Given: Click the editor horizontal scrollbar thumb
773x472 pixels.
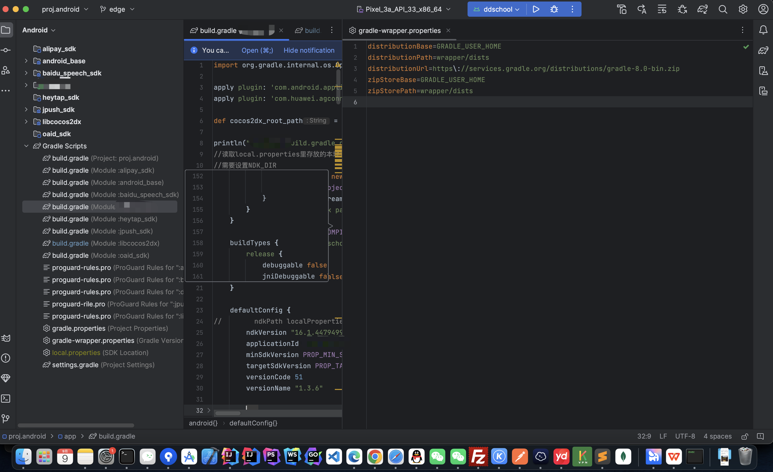Looking at the screenshot, I should click(228, 413).
